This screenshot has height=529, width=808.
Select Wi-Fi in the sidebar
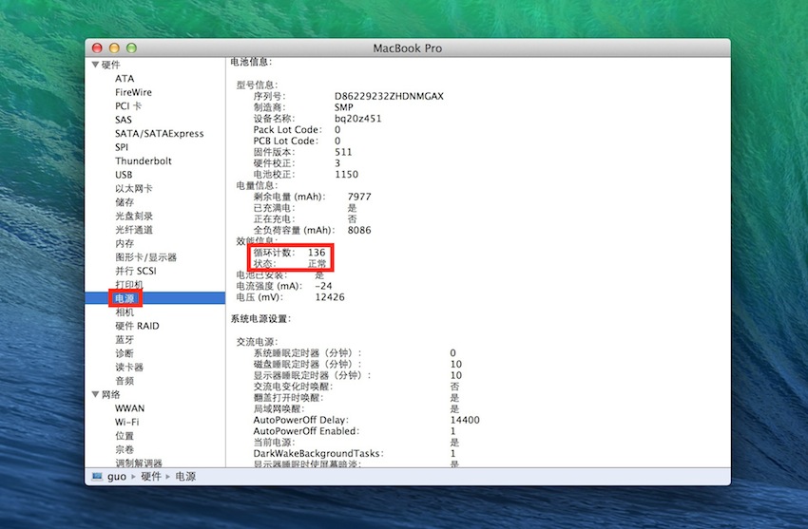coord(127,422)
